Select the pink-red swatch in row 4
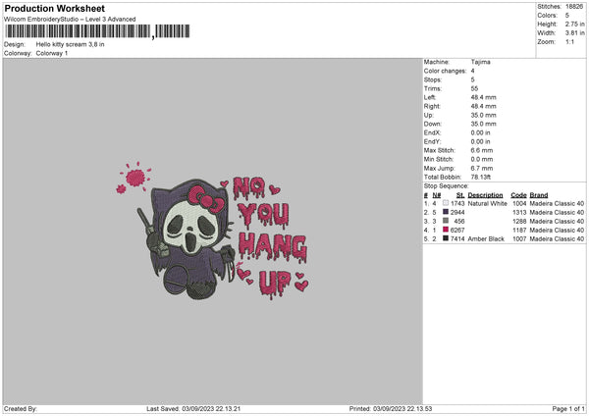Viewport: 589px width, 416px height. [445, 230]
